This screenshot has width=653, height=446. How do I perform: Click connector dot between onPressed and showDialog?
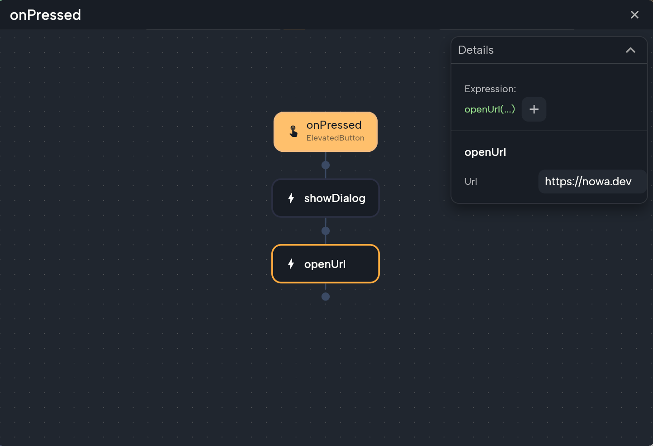[x=326, y=165]
